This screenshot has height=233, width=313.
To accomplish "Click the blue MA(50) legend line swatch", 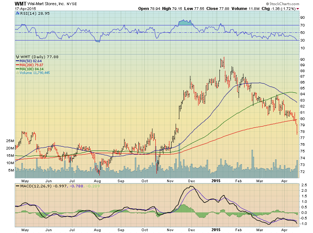I will [x=18, y=61].
